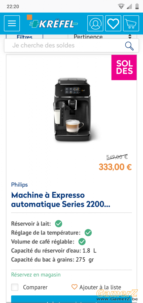Open the wishlist heart icon in header
This screenshot has height=303, width=143.
pos(113,23)
